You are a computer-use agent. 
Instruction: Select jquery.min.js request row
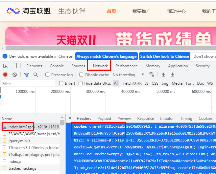30,141
